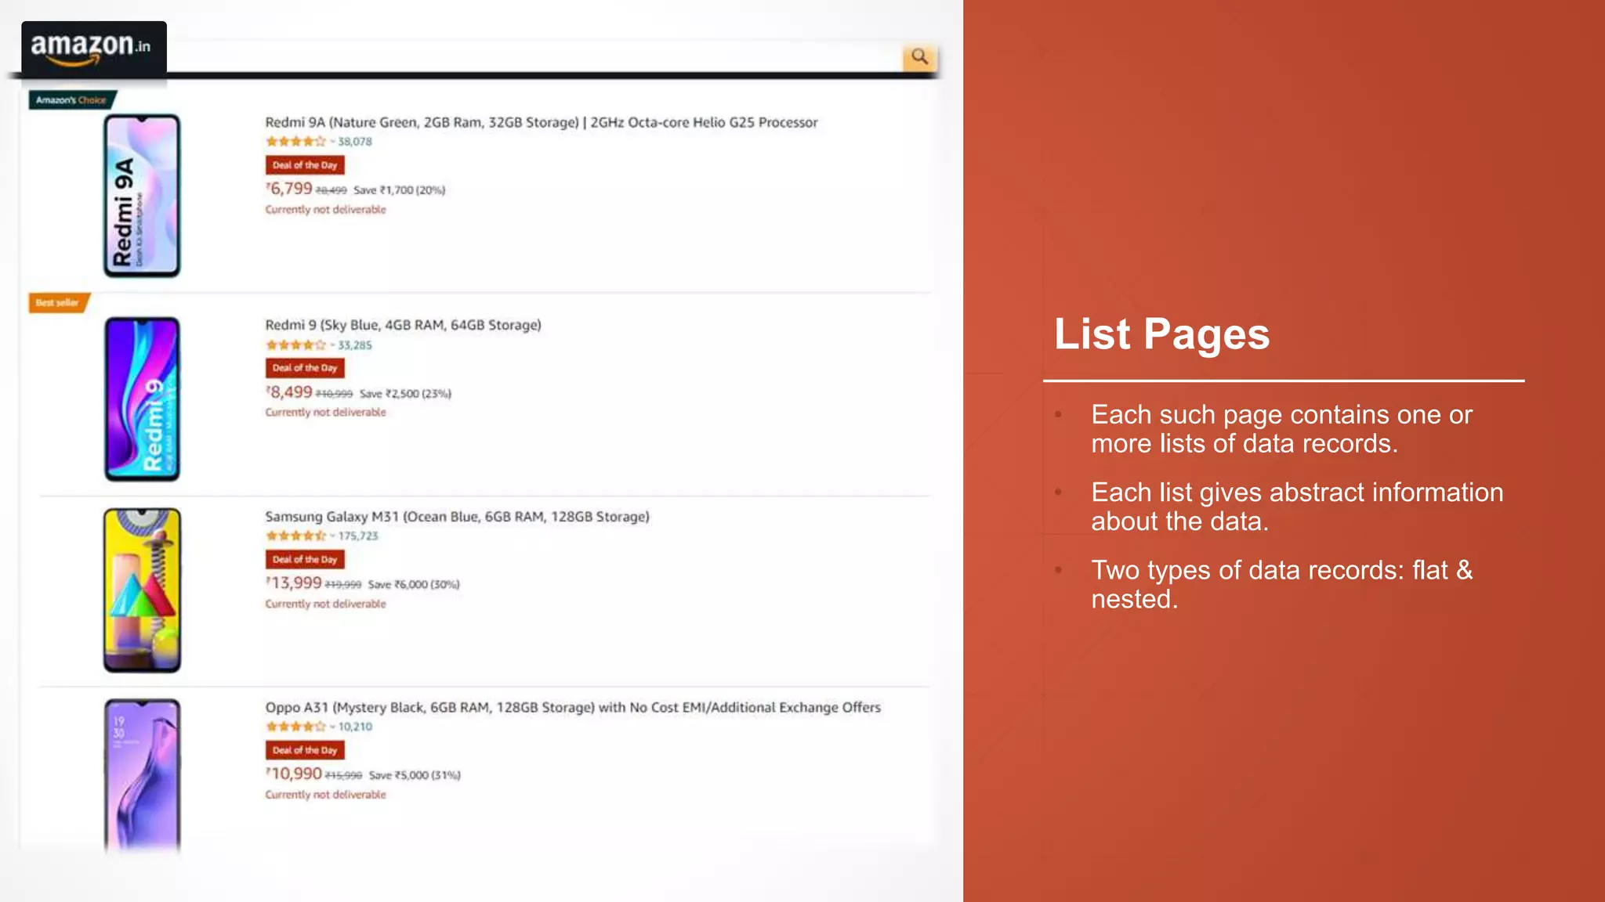
Task: Open the Oppo A31 phone thumbnail
Action: coord(142,775)
